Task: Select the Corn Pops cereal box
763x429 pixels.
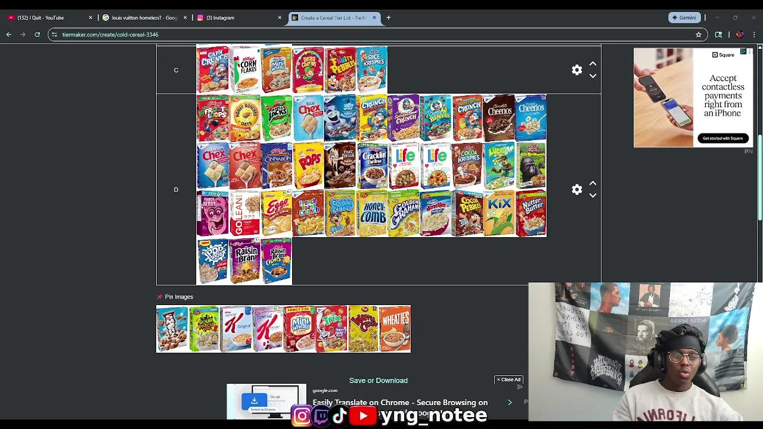Action: click(x=308, y=166)
